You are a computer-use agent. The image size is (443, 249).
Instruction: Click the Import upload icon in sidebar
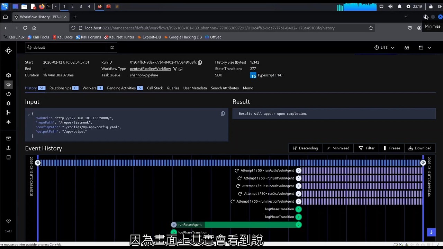pyautogui.click(x=8, y=148)
